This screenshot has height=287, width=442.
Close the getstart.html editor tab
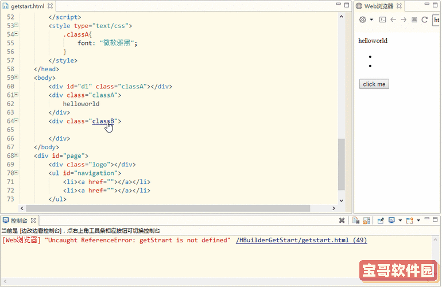[x=50, y=6]
